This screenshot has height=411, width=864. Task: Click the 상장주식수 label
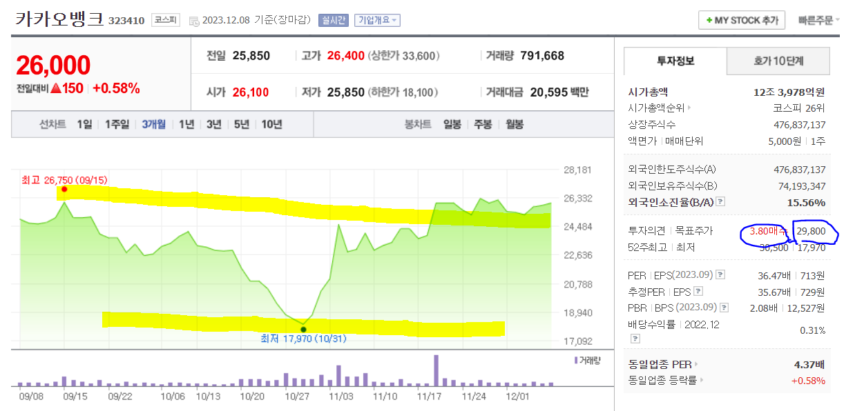652,125
